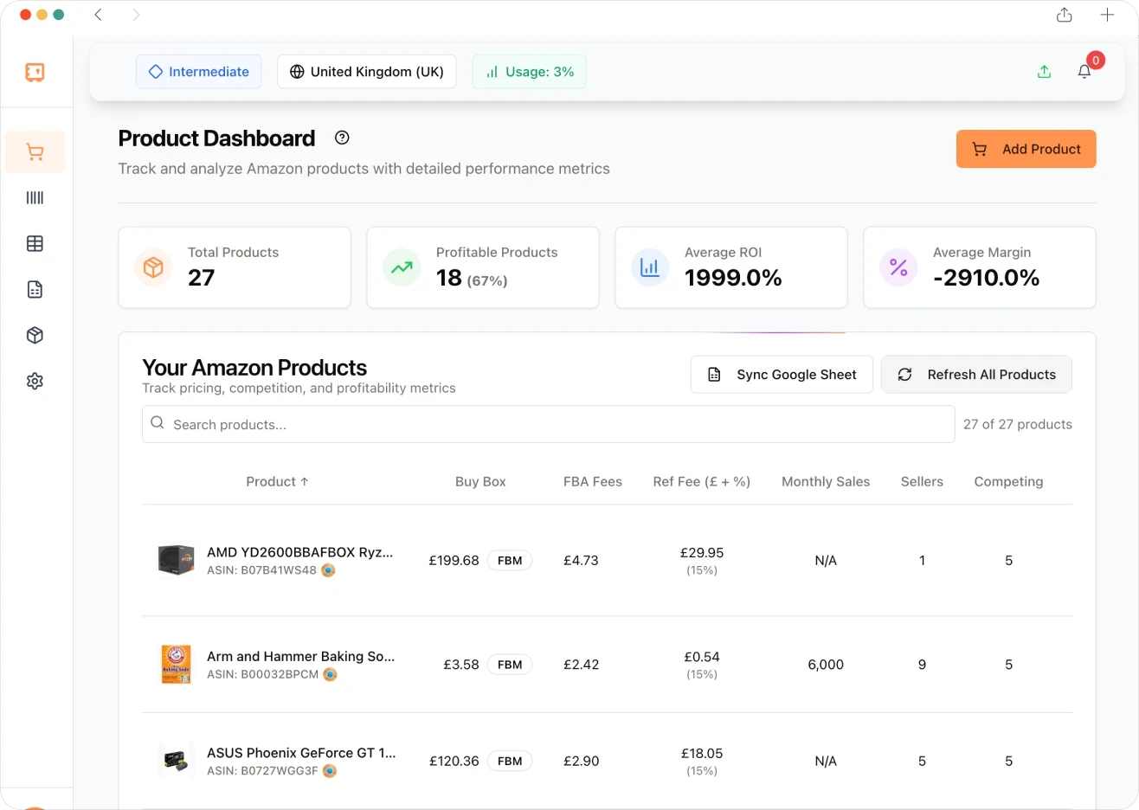The height and width of the screenshot is (810, 1139).
Task: Sort by the Sellers column header
Action: (922, 482)
